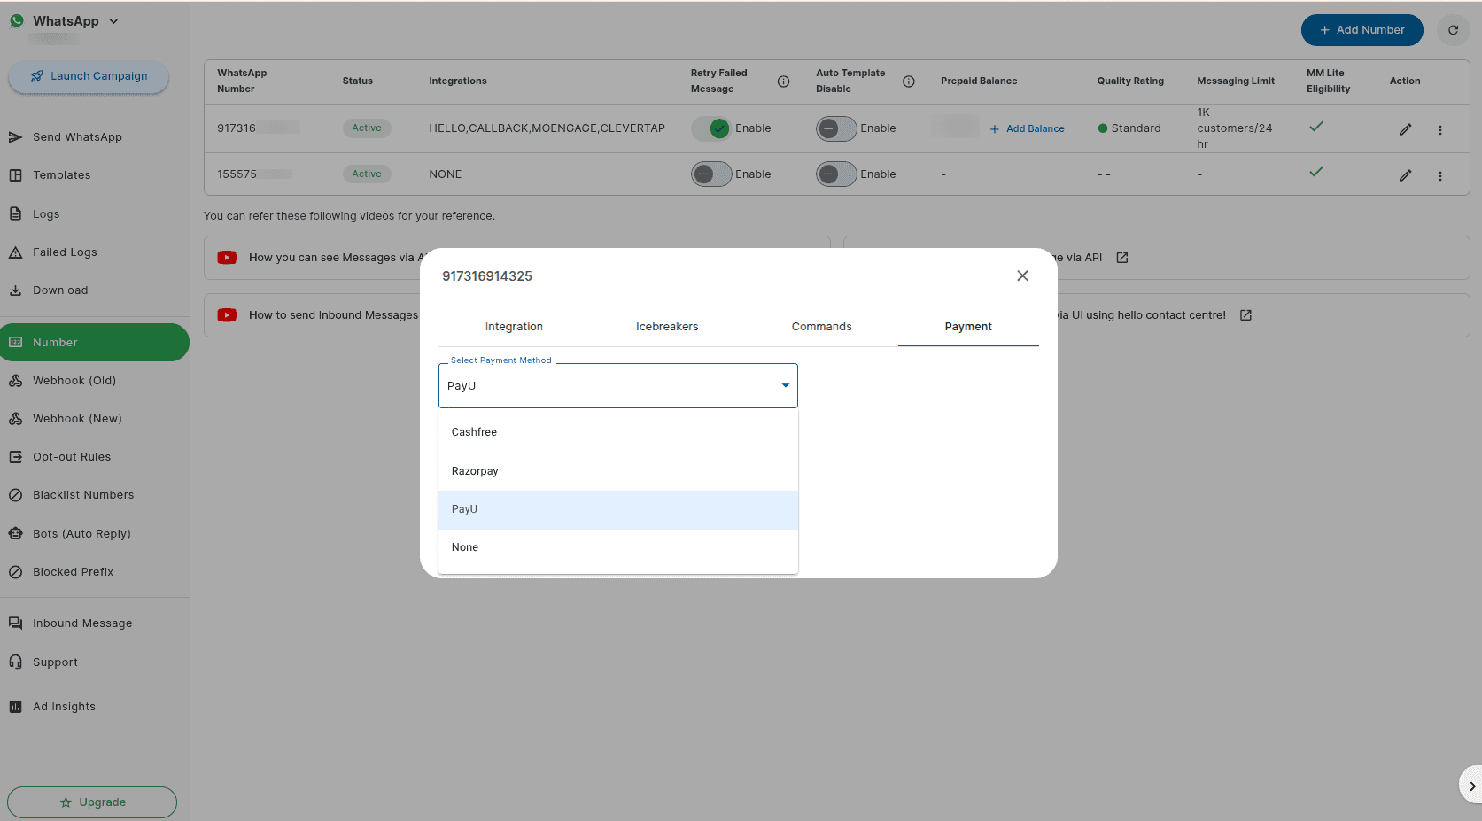Toggle Retry Failed Message for 155575 row

[711, 174]
